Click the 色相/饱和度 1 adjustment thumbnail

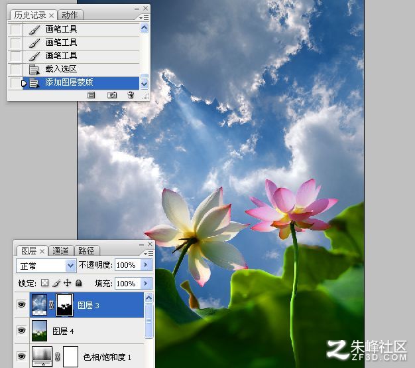pyautogui.click(x=42, y=356)
